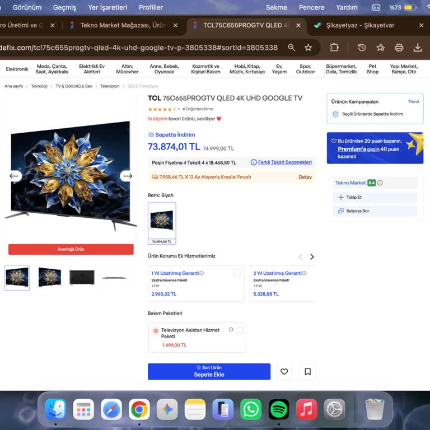Click info icon on Televizyon Asistan Hizmet Paketi
430x430 pixels.
click(x=231, y=330)
